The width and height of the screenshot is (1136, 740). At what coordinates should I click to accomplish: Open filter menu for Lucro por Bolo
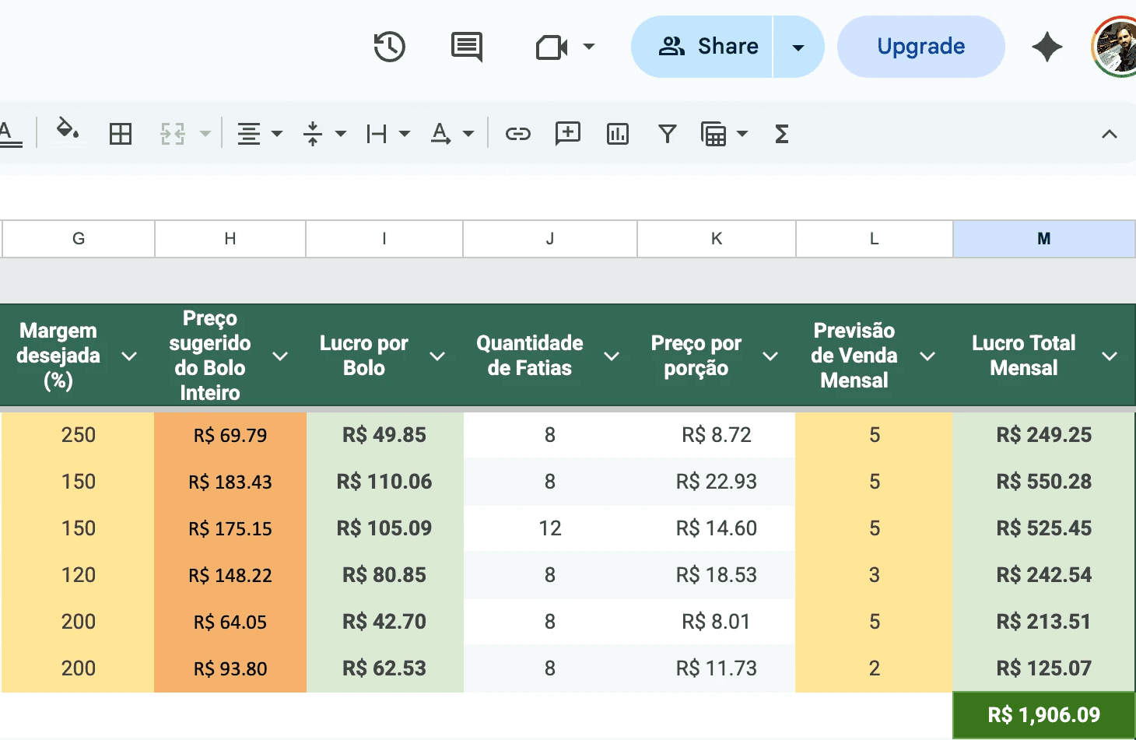pos(437,356)
